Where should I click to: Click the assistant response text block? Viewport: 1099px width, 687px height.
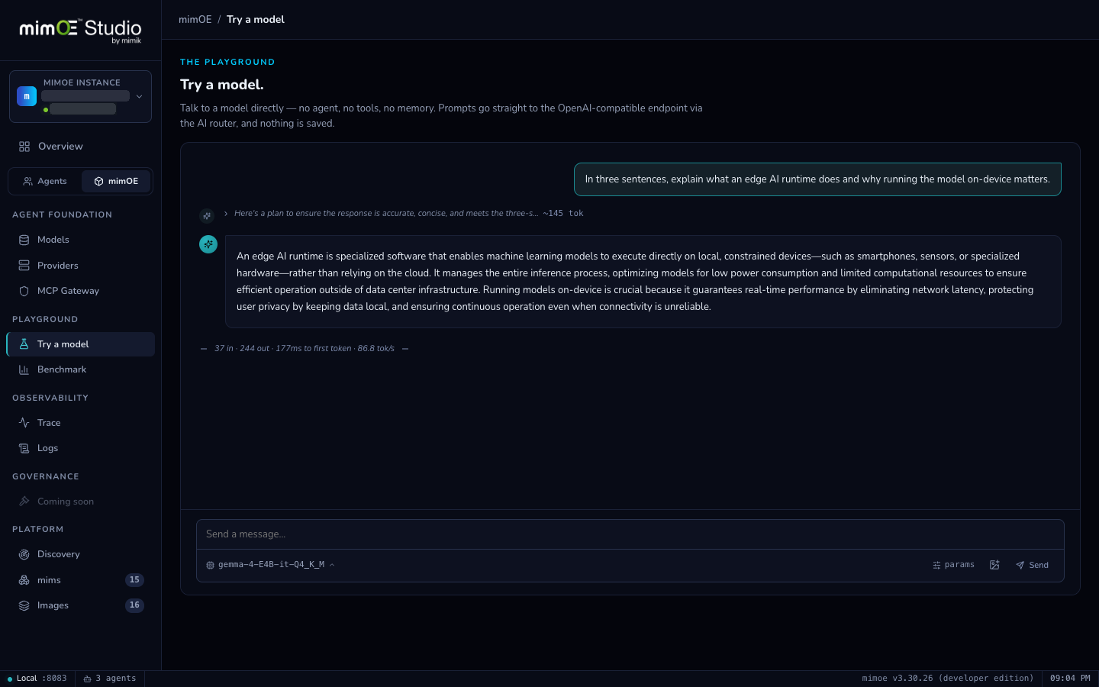643,282
